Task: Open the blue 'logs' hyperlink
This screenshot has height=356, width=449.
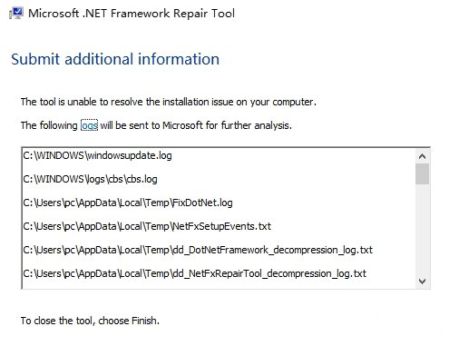Action: point(89,125)
